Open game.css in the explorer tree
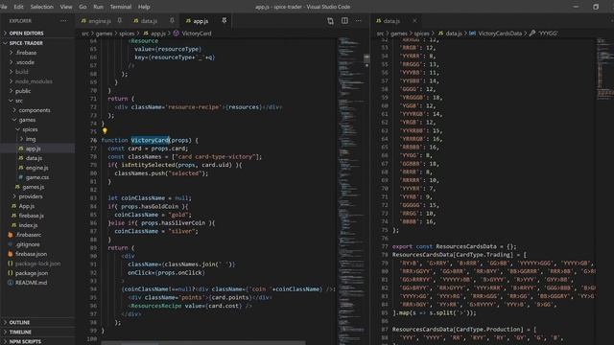Image resolution: width=614 pixels, height=345 pixels. point(37,177)
